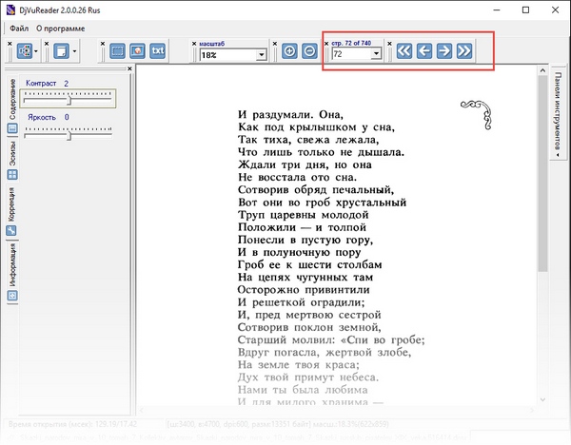This screenshot has width=571, height=445.
Task: Click the vertical scrollbar down arrow
Action: 542,399
